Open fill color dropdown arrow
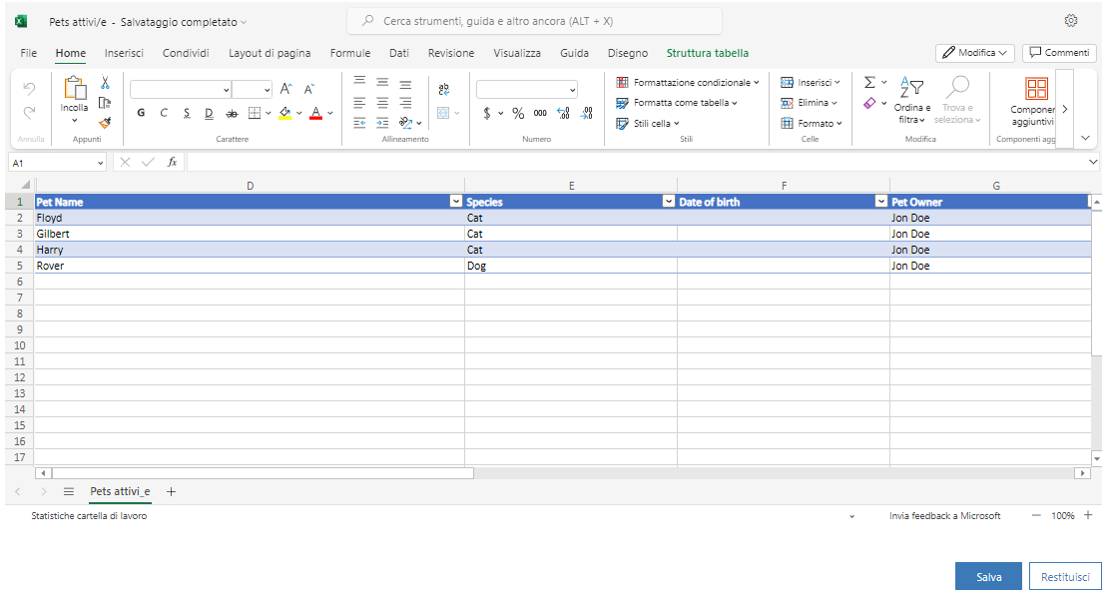 299,113
